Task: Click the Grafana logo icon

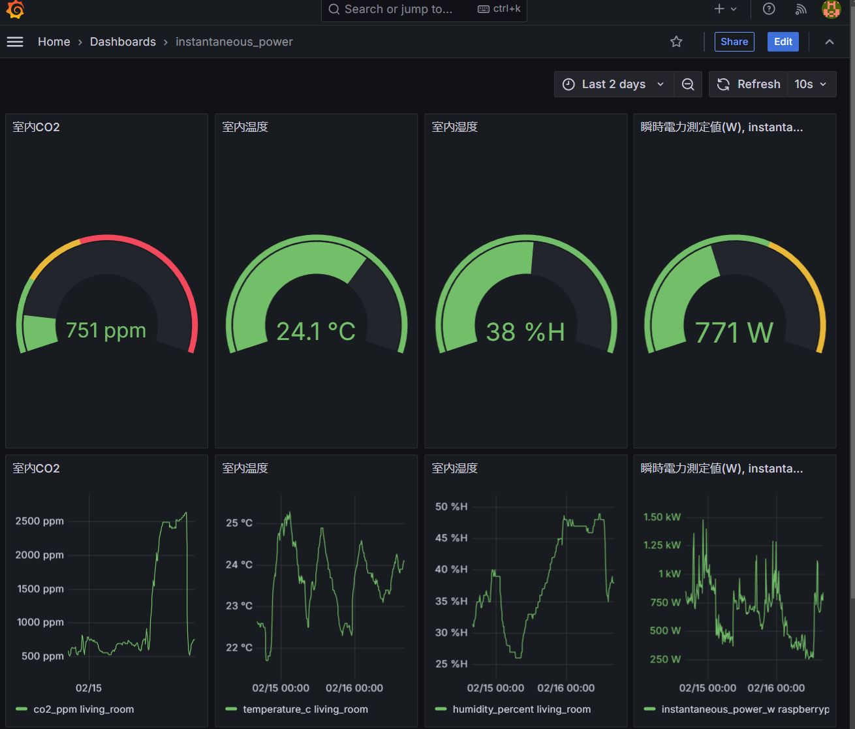Action: tap(15, 10)
